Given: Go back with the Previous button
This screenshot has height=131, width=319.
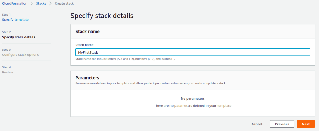Looking at the screenshot, I should tap(282, 124).
